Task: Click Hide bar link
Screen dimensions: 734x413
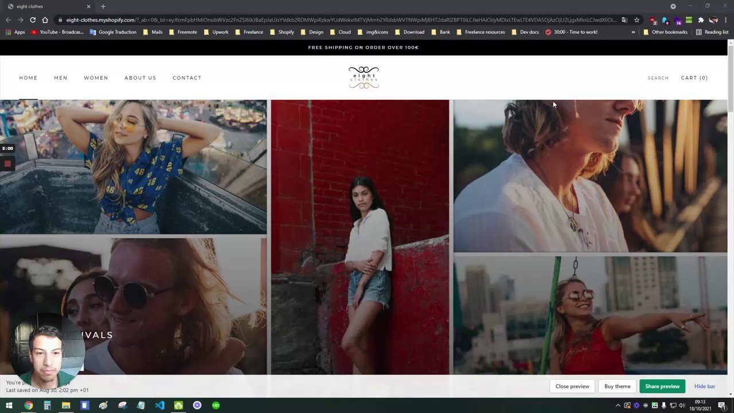Action: click(x=705, y=387)
